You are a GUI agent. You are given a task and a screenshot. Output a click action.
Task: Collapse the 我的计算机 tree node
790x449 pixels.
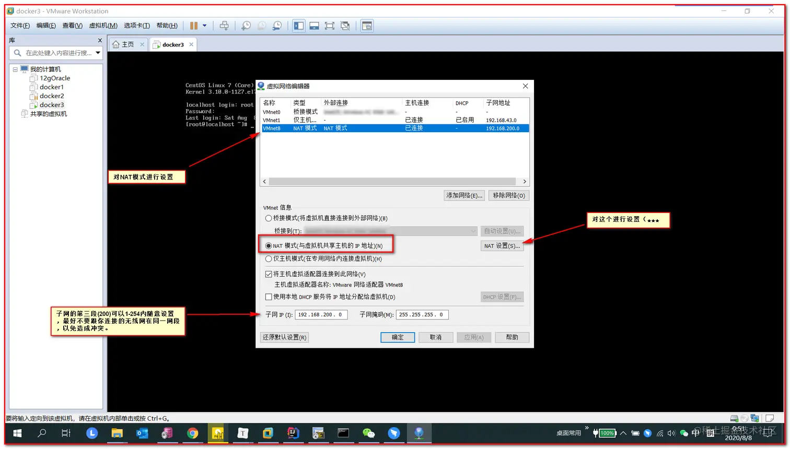15,69
